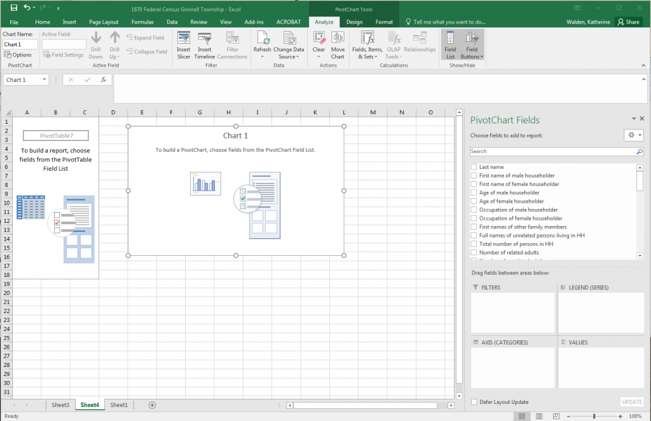Check the Last name field box
Screen dimensions: 651x421
coord(474,167)
